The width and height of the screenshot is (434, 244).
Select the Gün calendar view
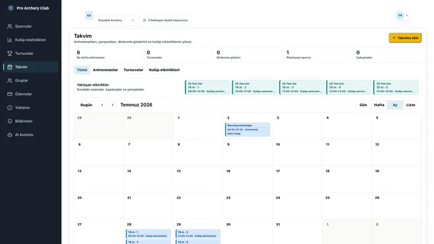363,105
